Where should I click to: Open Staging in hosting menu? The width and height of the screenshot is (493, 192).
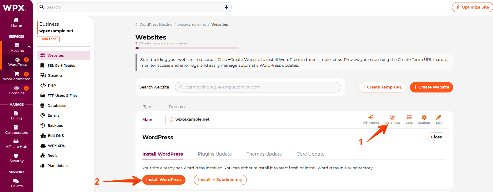point(55,75)
